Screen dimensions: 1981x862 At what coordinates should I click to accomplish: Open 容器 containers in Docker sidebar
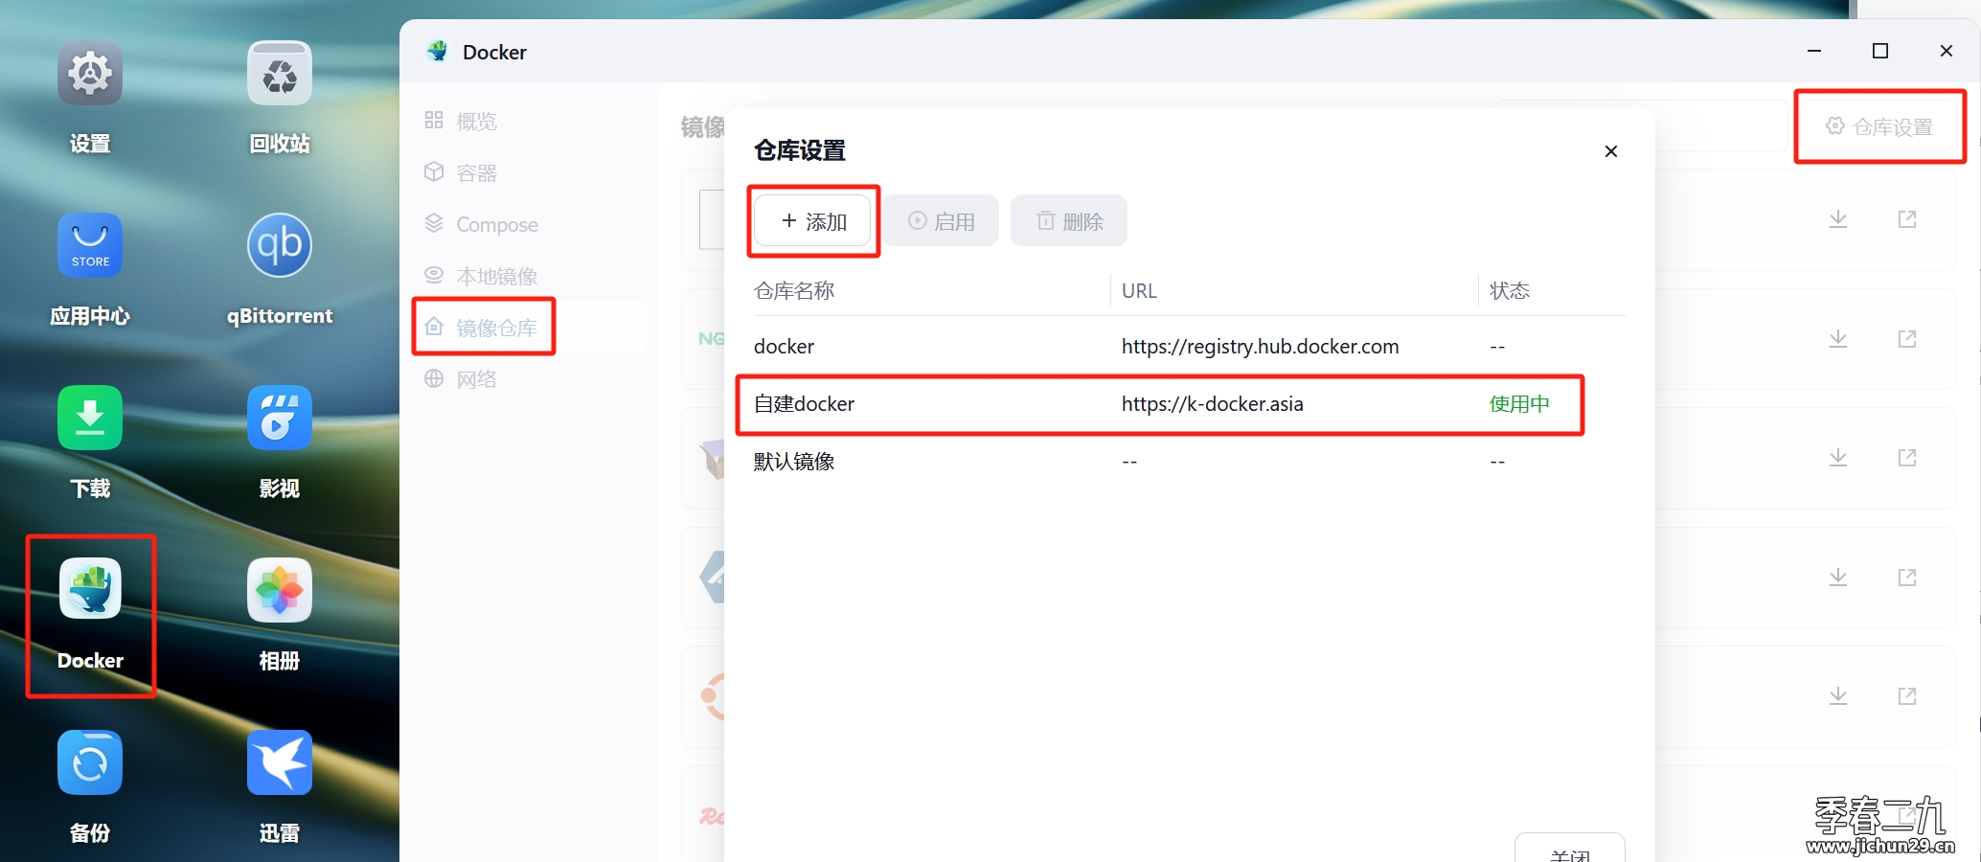[529, 172]
